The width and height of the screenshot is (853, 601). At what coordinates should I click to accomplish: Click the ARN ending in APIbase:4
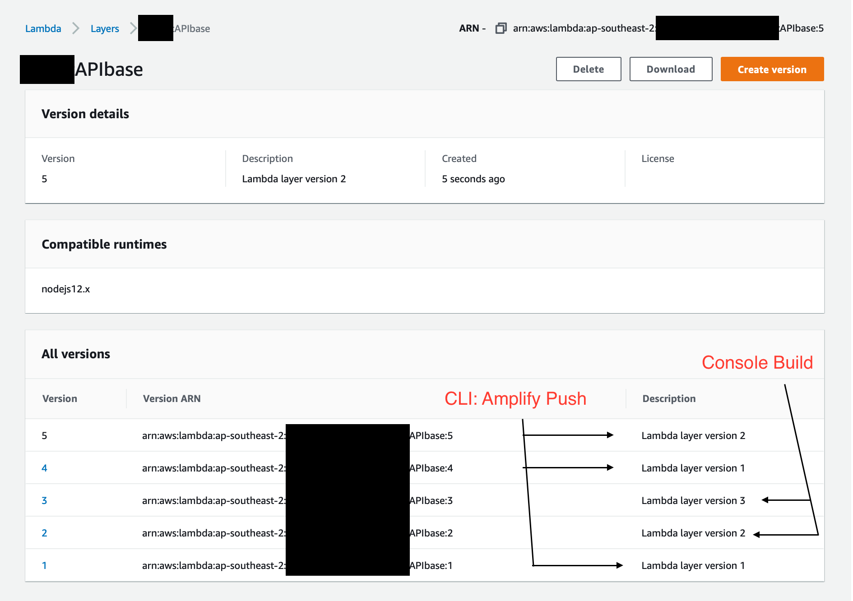click(x=297, y=468)
